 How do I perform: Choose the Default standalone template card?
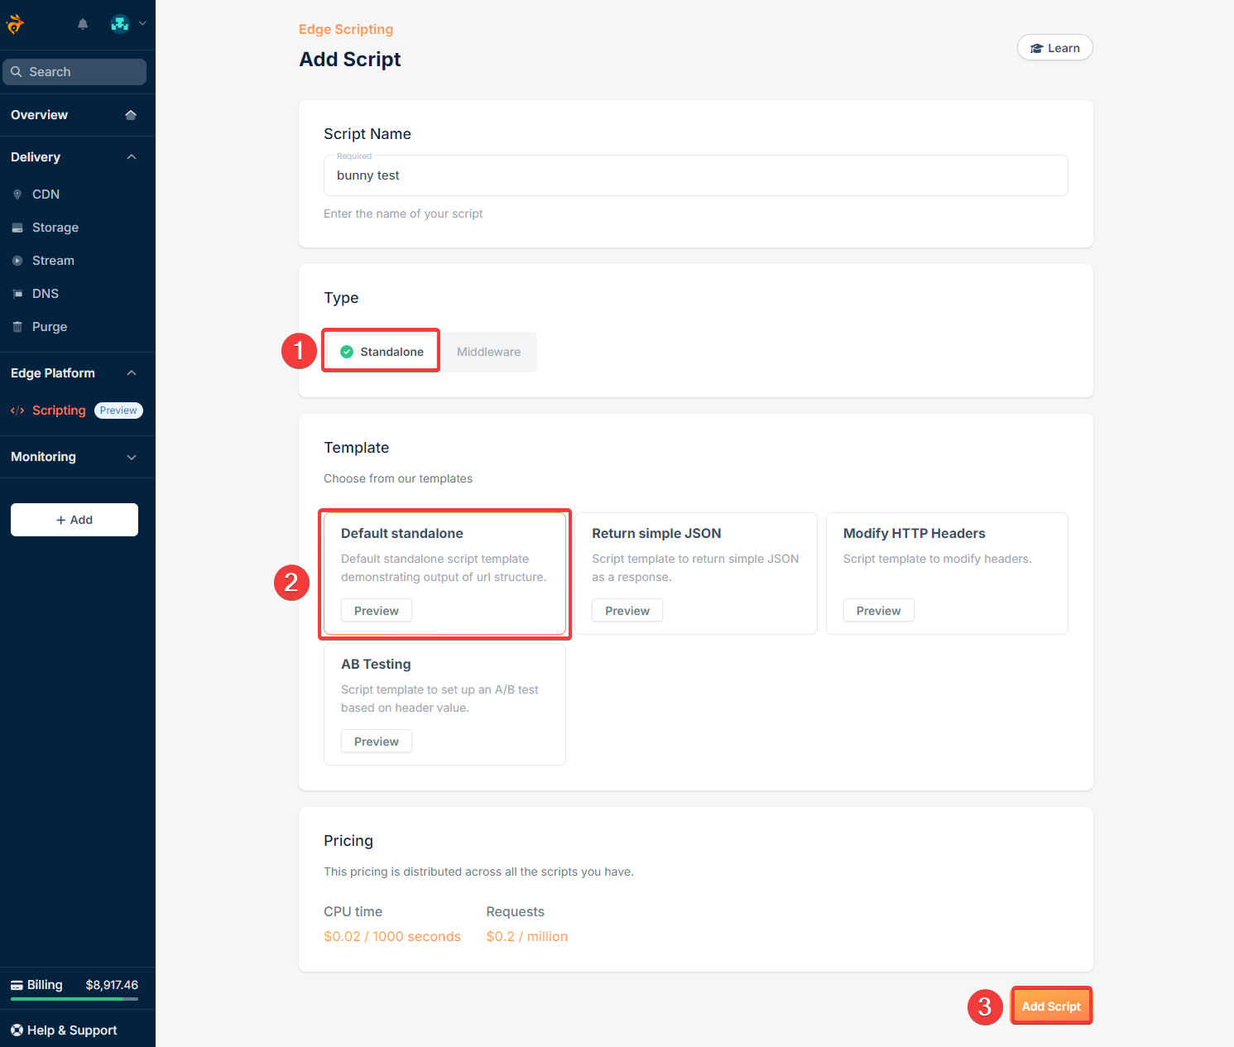tap(444, 574)
